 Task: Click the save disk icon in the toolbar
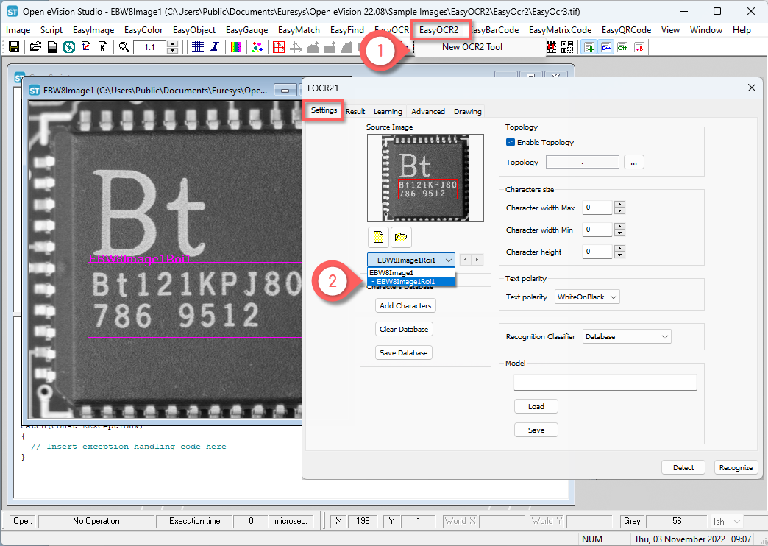pos(14,47)
